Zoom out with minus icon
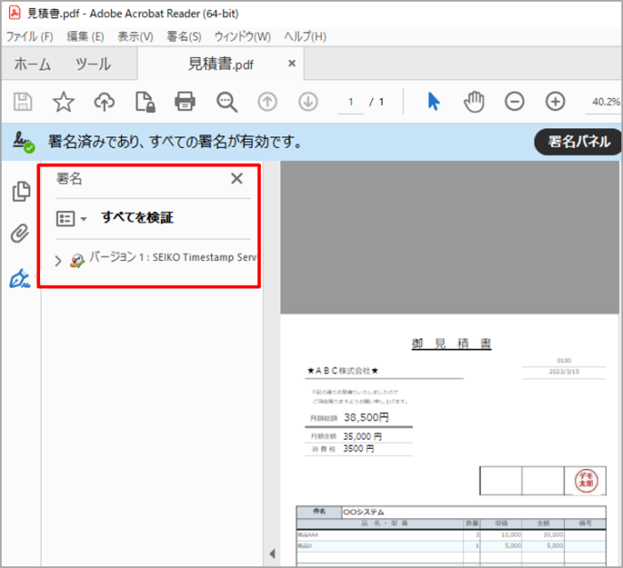Viewport: 623px width, 568px height. [x=514, y=101]
